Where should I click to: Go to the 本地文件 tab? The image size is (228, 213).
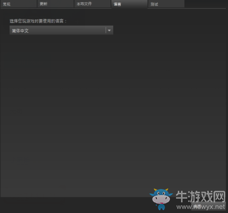pyautogui.click(x=92, y=4)
